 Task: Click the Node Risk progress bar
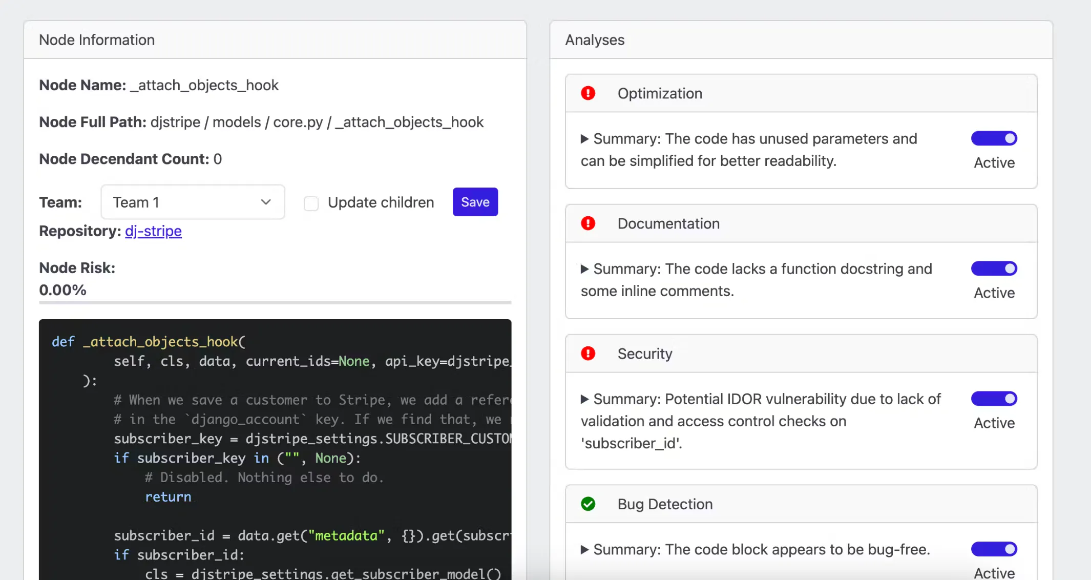click(275, 303)
